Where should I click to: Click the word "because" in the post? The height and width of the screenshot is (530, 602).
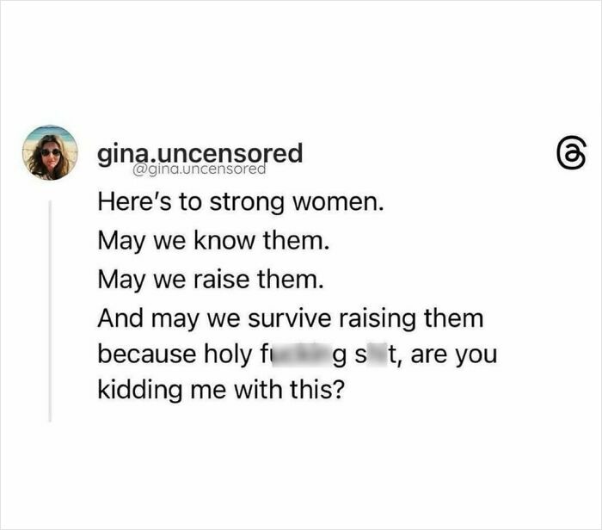(138, 355)
